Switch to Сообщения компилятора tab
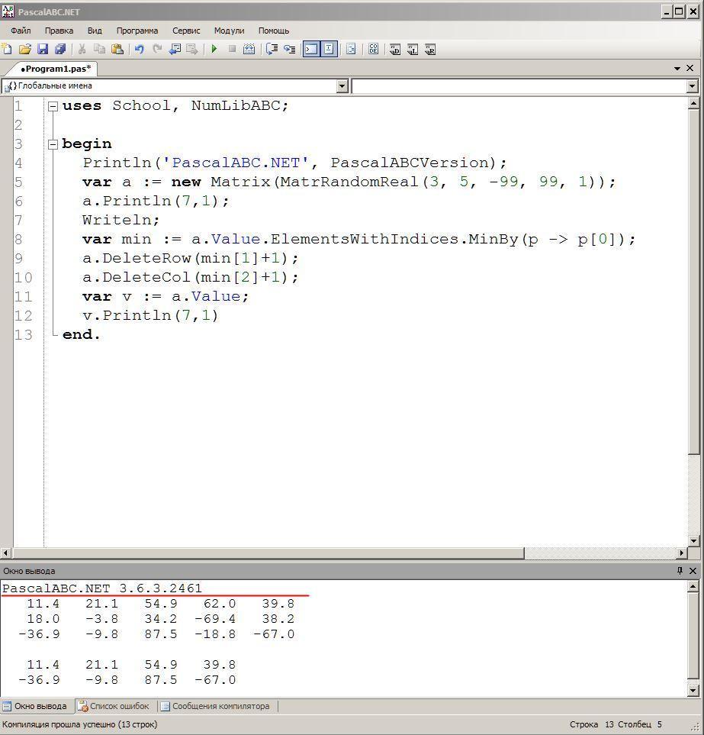 215,706
